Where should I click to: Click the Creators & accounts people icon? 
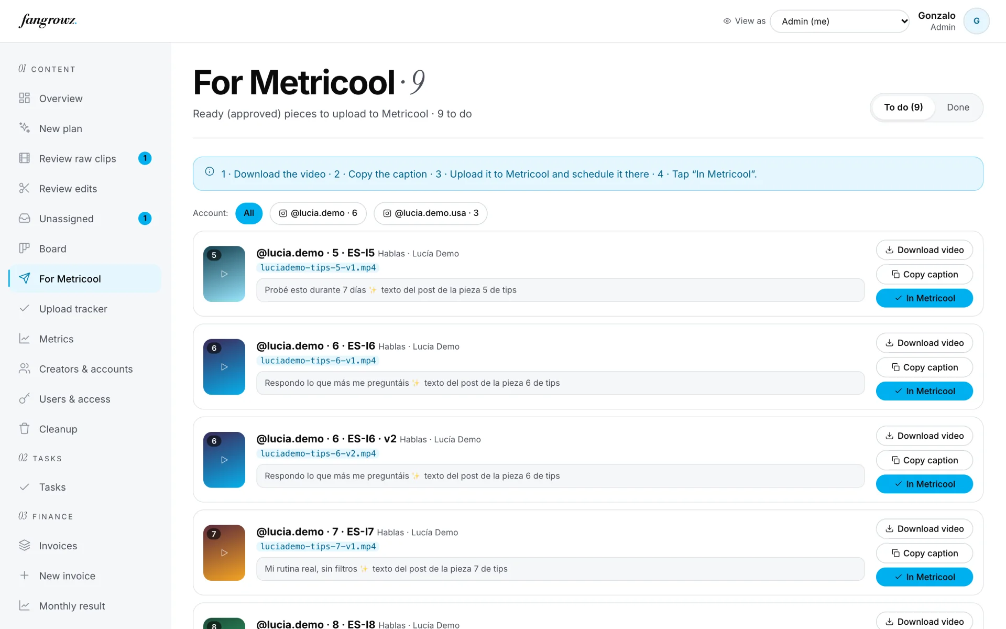pyautogui.click(x=24, y=368)
